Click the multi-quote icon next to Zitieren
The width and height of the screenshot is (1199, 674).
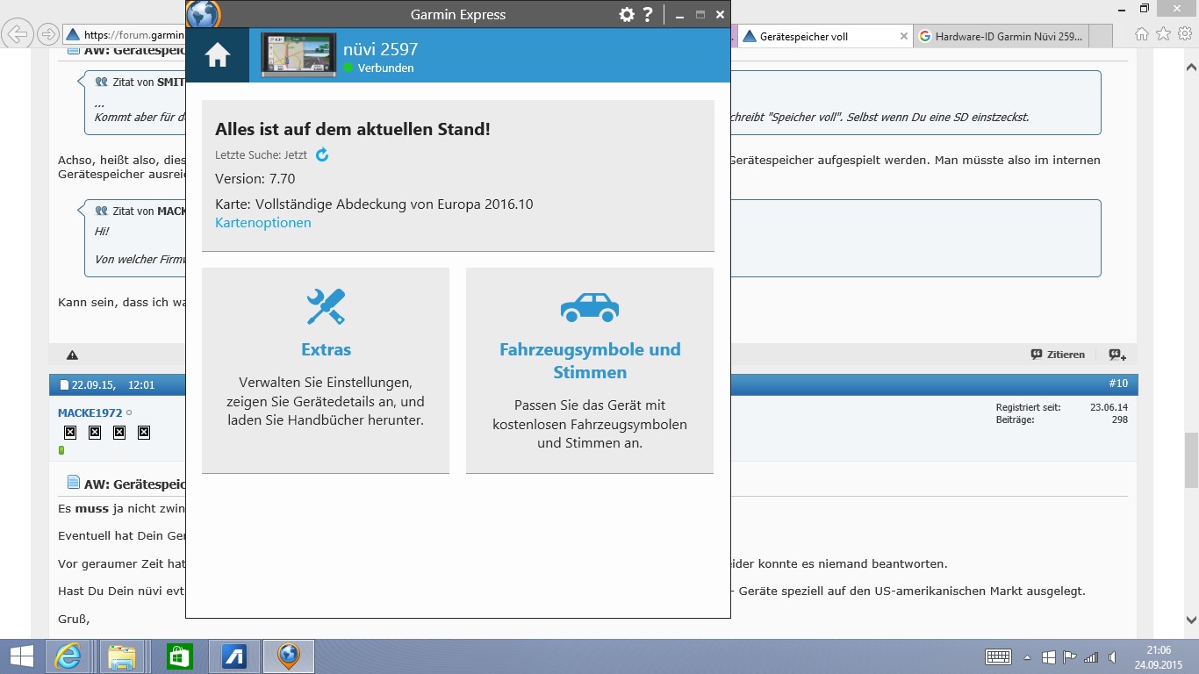1117,355
